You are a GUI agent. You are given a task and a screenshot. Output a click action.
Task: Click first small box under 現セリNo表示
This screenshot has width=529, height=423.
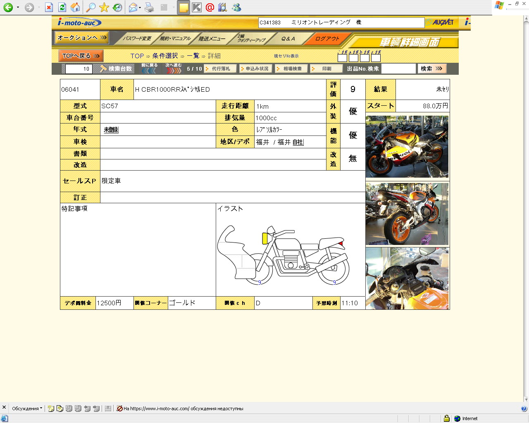tap(342, 58)
